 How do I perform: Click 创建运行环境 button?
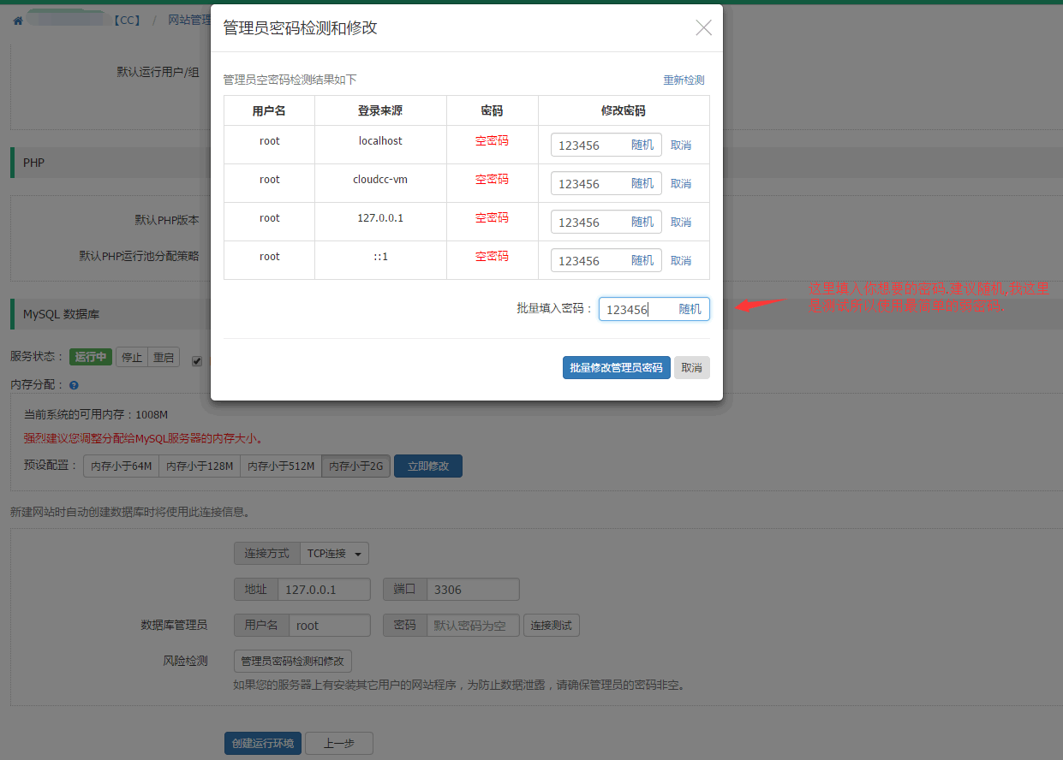pos(262,744)
